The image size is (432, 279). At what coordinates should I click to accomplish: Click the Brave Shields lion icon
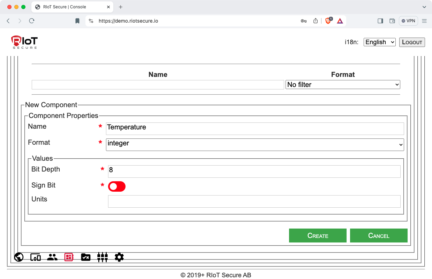point(328,21)
